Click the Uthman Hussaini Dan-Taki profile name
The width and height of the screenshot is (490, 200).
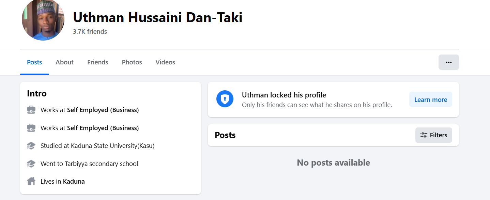coord(158,17)
